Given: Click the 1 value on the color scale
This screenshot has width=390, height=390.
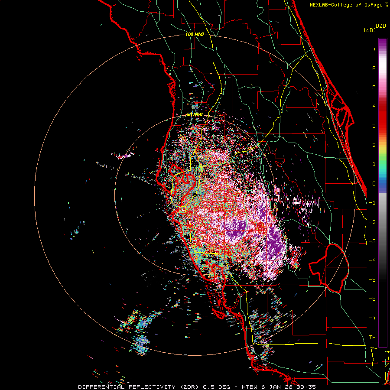Looking at the screenshot, I should 374,164.
